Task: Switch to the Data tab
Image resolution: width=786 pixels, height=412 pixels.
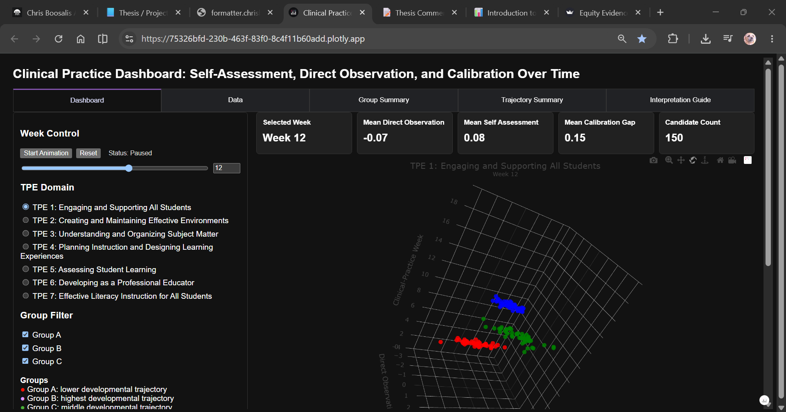Action: (235, 100)
